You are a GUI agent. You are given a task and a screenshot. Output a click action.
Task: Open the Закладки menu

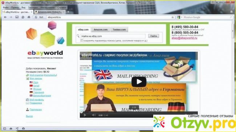[33, 7]
